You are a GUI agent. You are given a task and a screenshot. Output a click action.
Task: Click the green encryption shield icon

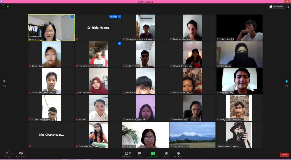tap(8, 7)
